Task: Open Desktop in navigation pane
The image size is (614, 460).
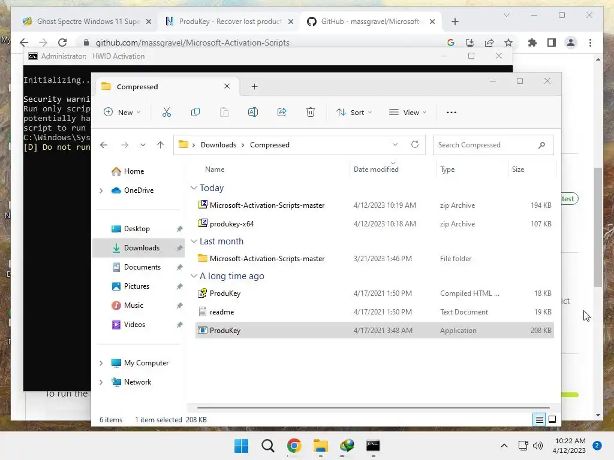Action: tap(137, 229)
